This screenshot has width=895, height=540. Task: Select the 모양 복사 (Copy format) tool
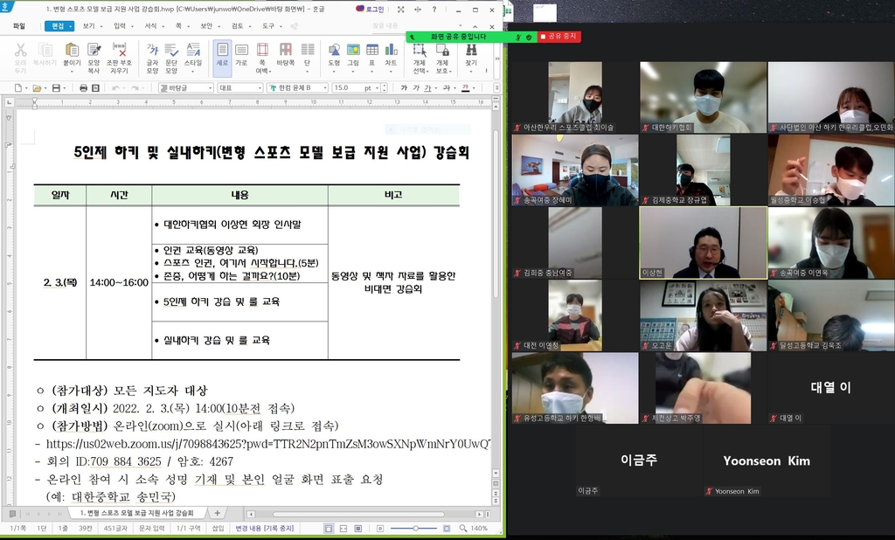tap(94, 54)
